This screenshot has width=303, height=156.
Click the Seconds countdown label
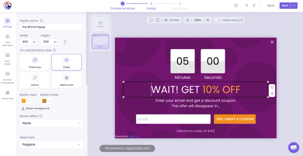coord(213,77)
